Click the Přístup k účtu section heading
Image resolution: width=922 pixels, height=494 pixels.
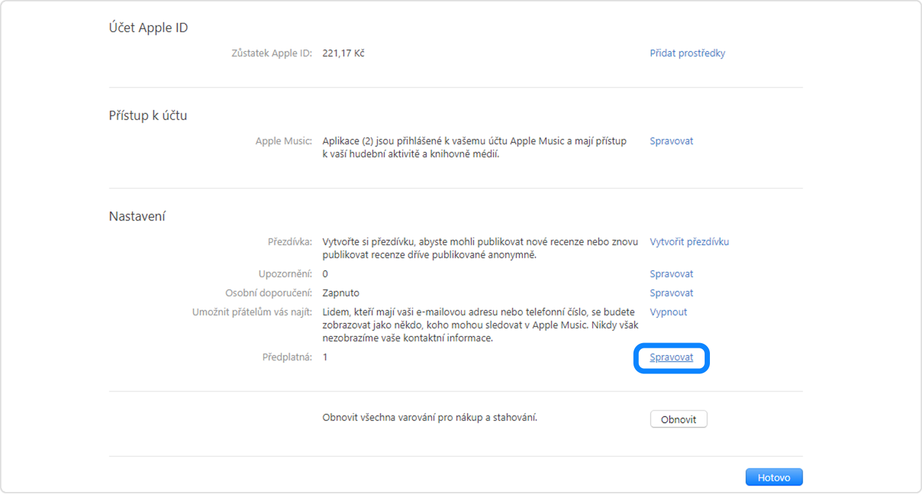click(148, 115)
